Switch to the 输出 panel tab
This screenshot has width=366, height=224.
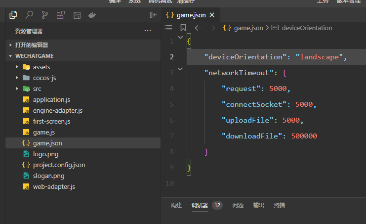click(x=259, y=205)
